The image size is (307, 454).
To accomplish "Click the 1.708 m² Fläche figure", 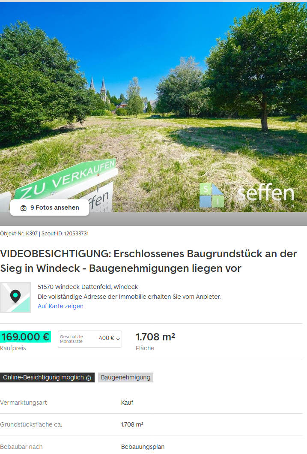I will [x=155, y=337].
